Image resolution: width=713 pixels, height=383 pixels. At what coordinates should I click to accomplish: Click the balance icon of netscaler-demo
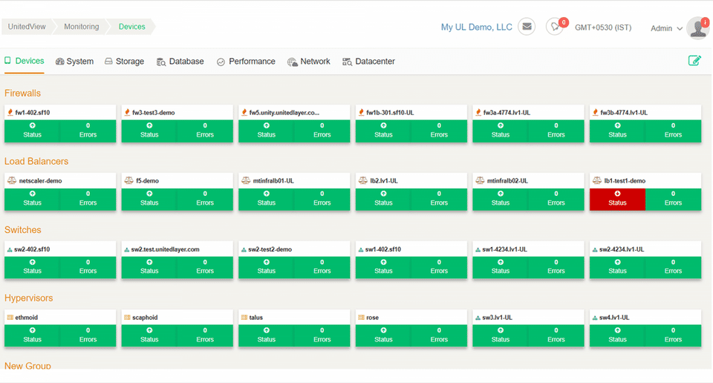tap(12, 180)
